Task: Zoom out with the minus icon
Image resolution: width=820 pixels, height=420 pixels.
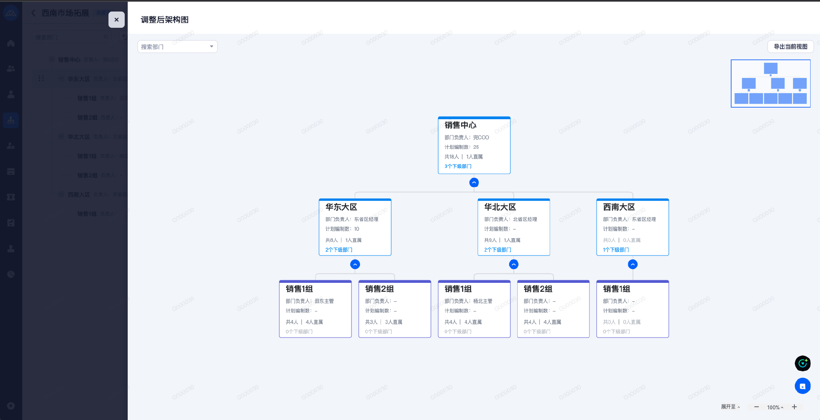Action: coord(756,407)
